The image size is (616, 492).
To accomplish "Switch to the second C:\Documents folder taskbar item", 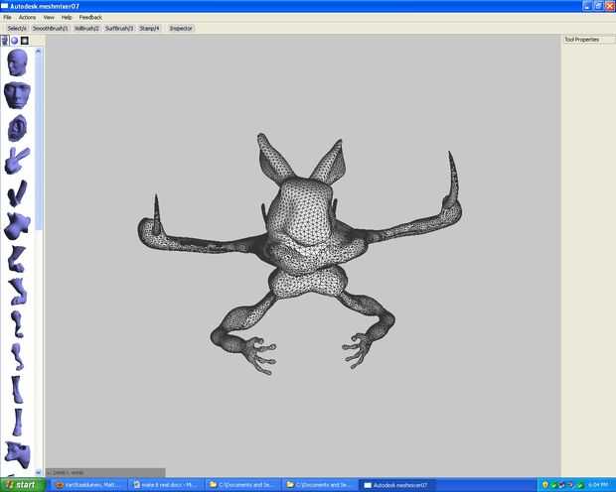I will [319, 485].
